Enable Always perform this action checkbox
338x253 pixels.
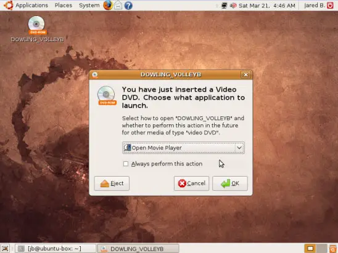126,164
